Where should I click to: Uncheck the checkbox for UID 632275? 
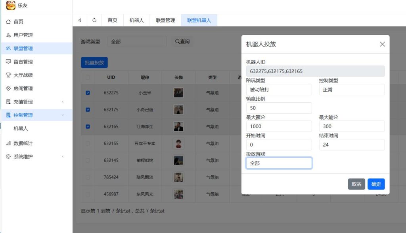[x=87, y=93]
